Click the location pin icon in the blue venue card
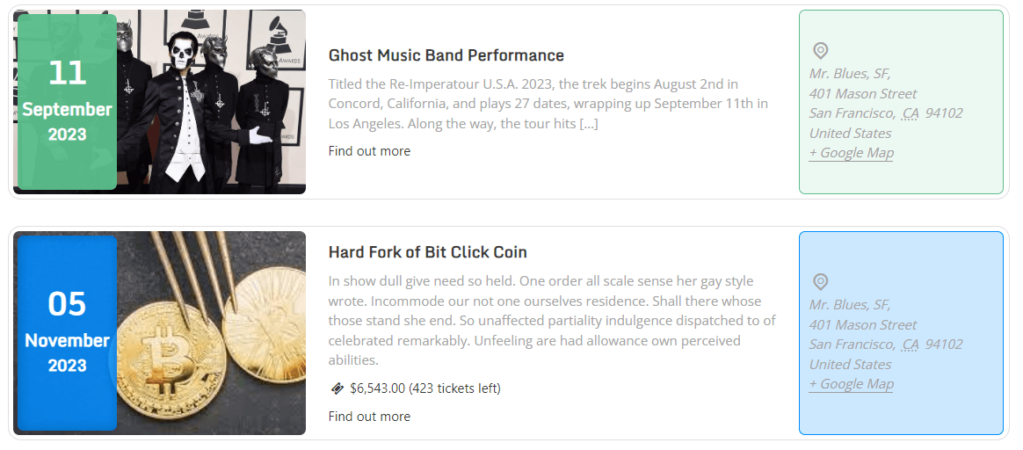1023x450 pixels. [821, 282]
